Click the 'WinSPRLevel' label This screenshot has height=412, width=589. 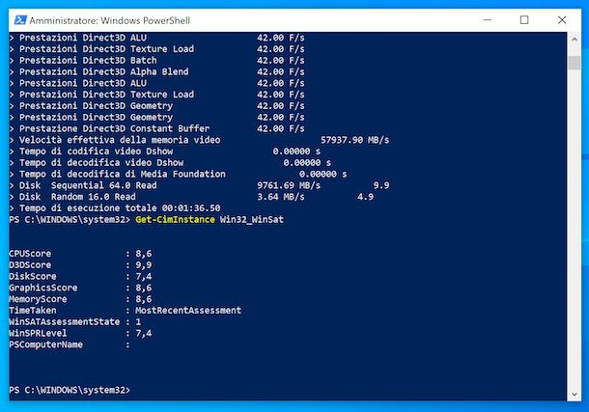[x=38, y=333]
